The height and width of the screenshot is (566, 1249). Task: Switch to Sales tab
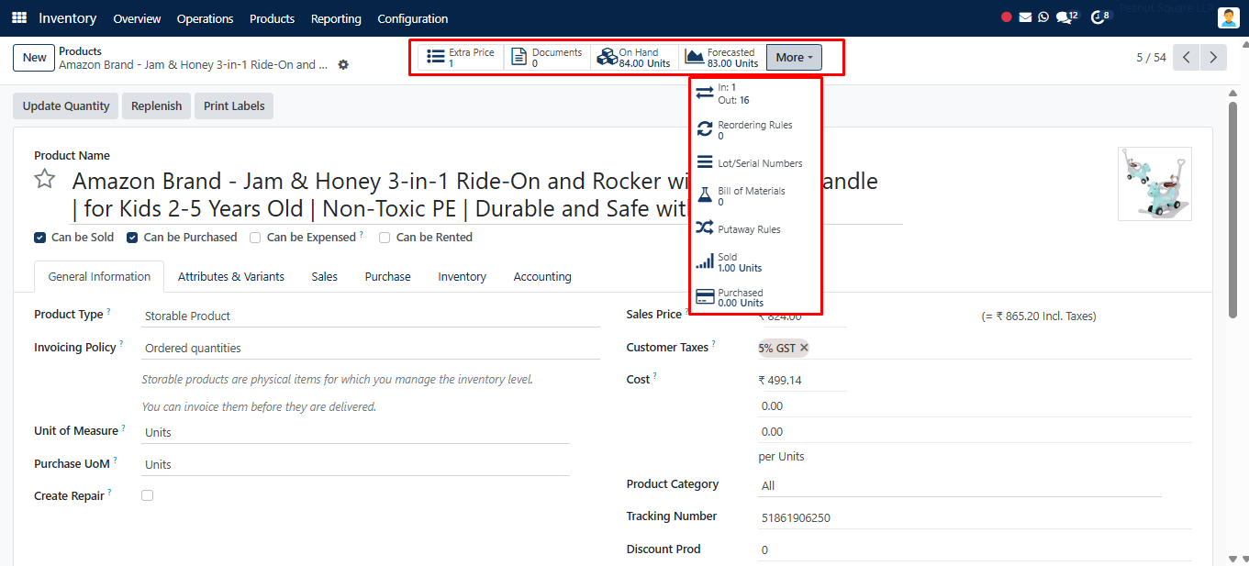coord(324,276)
